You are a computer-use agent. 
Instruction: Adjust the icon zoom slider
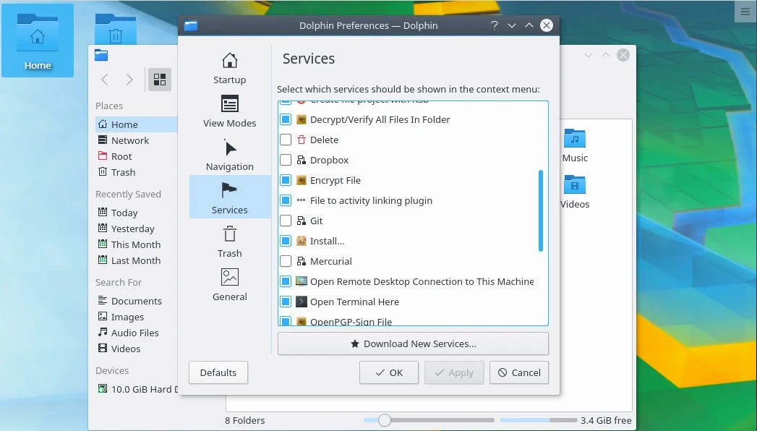pos(384,419)
